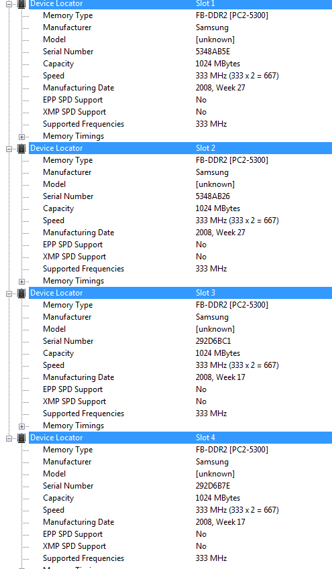Image resolution: width=332 pixels, height=569 pixels.
Task: Select serial number 292D6BC1 row
Action: pyautogui.click(x=180, y=341)
